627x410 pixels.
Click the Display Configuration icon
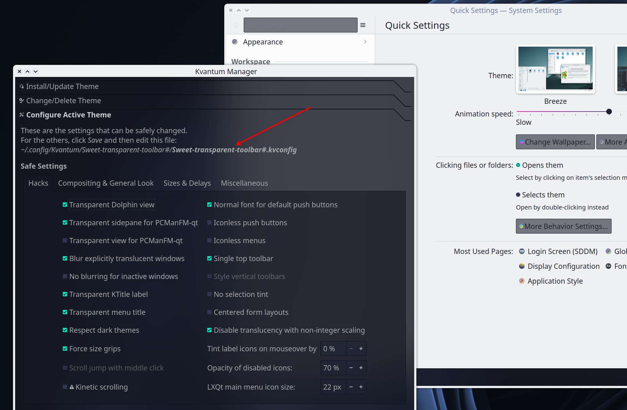(x=522, y=266)
